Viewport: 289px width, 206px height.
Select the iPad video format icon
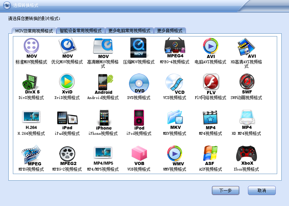coord(67,121)
